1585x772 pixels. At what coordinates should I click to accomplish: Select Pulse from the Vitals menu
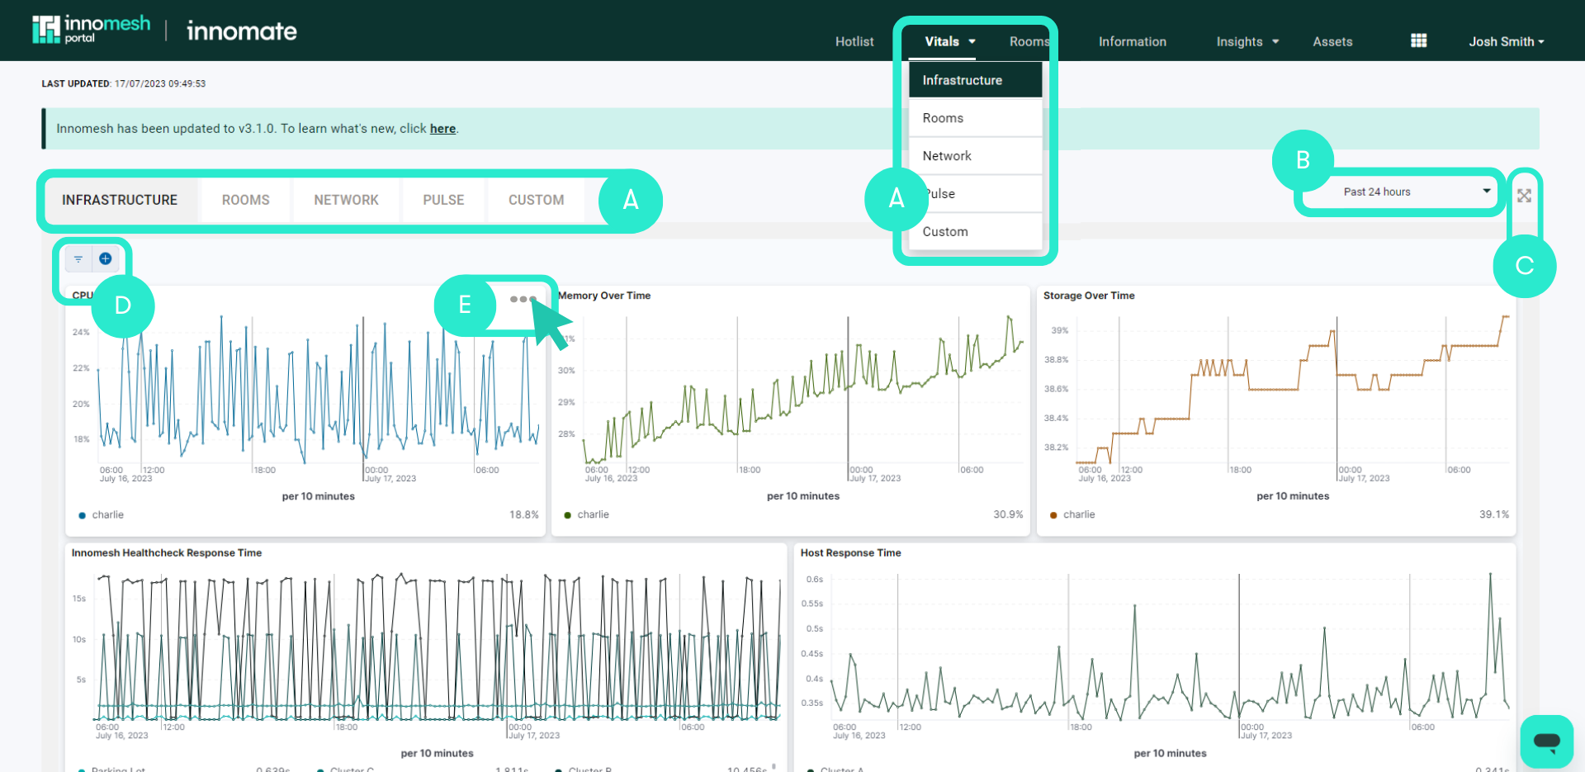point(939,193)
